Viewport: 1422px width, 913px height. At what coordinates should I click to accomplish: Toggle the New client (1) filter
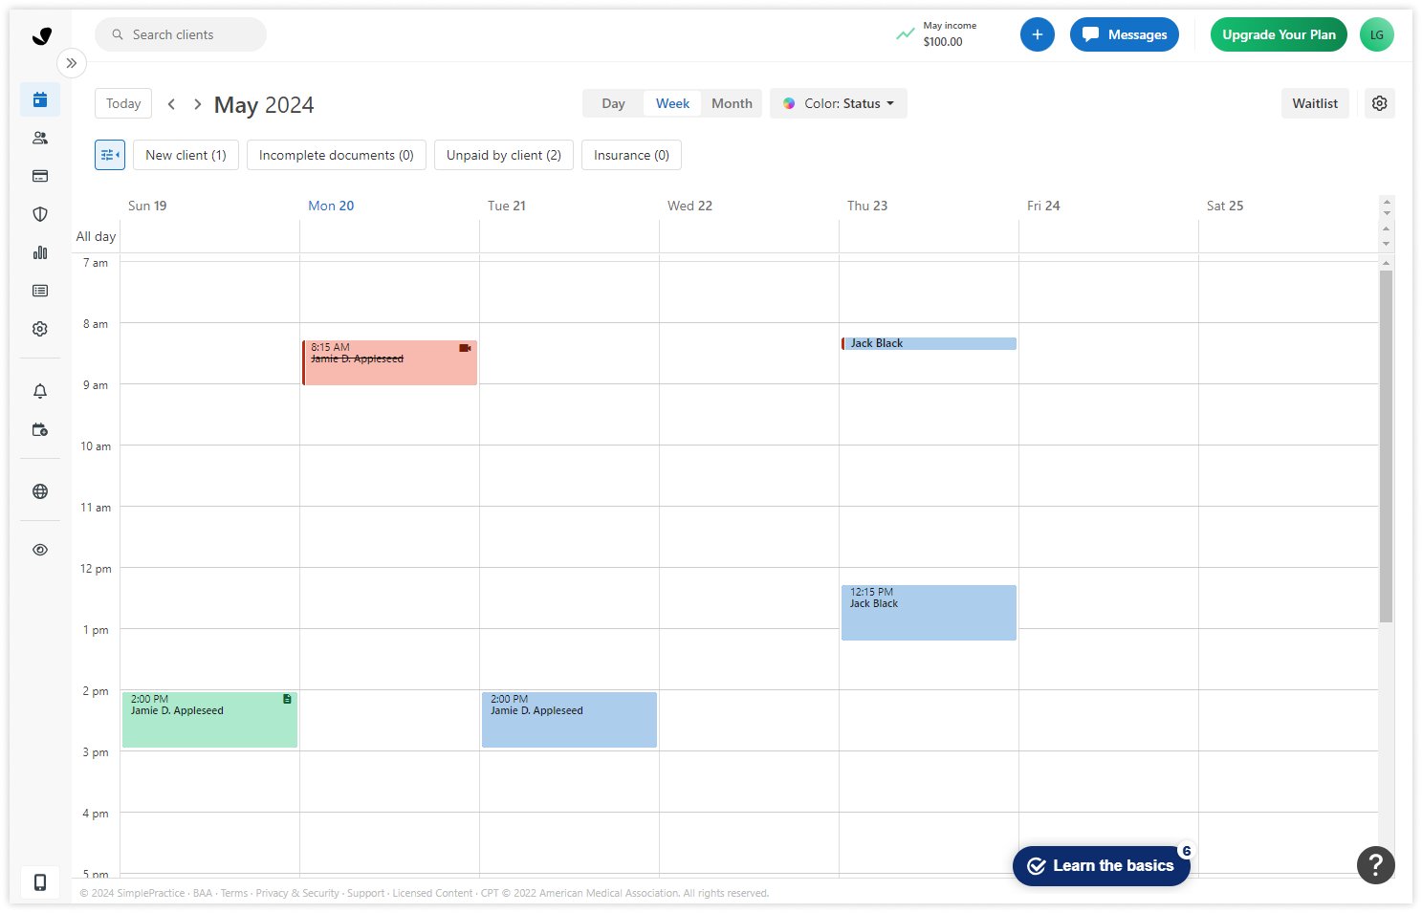point(186,155)
